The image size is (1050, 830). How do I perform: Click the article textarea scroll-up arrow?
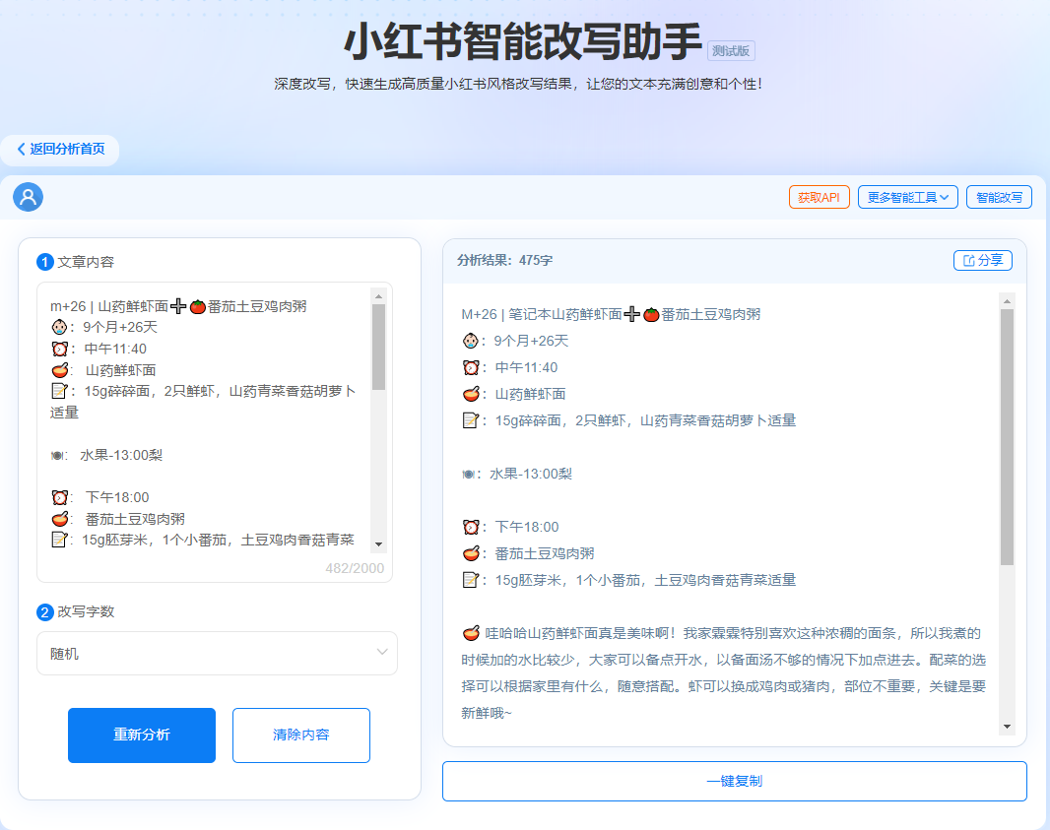click(378, 295)
